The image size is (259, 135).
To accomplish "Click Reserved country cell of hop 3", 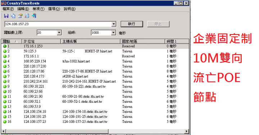I will click(128, 56).
